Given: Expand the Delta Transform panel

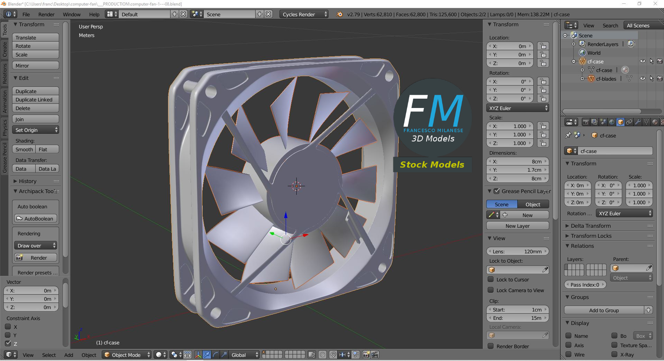Looking at the screenshot, I should tap(591, 226).
